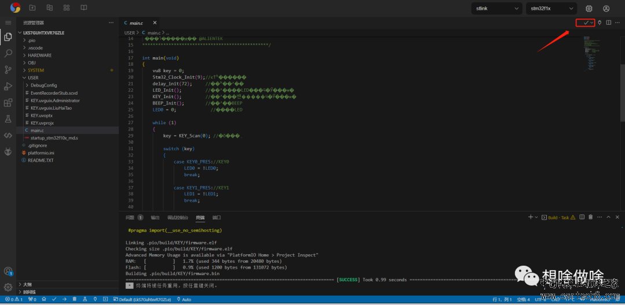Collapse the USER folder
Viewport: 625px width, 305px height.
click(67, 78)
